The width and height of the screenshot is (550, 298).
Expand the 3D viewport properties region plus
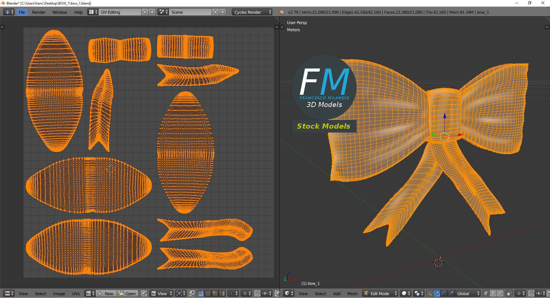click(546, 27)
